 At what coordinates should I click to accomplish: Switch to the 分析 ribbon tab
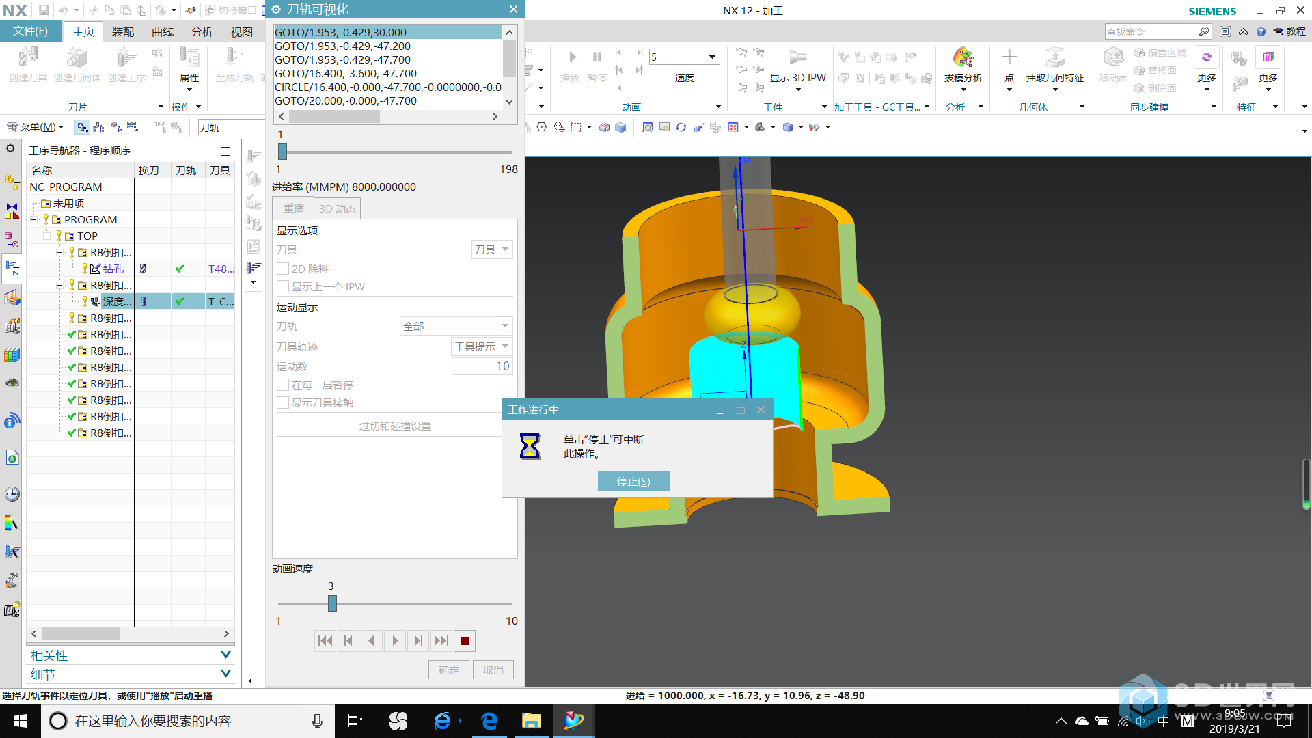pyautogui.click(x=202, y=31)
